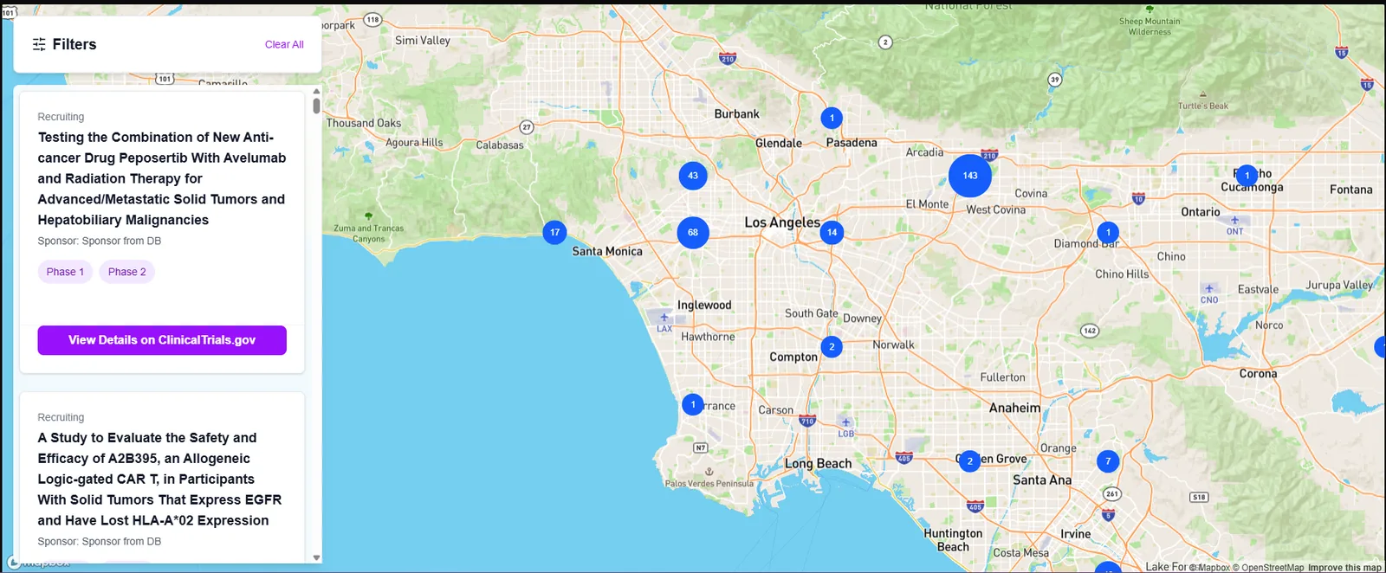
Task: Open the Peposertib with Avelumab trial title
Action: point(162,178)
